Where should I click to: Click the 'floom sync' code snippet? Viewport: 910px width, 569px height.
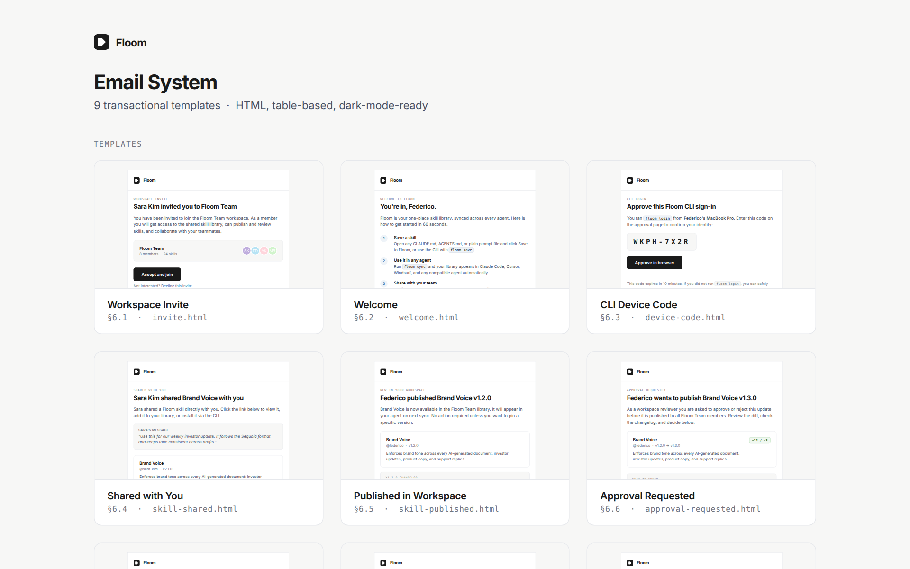[415, 266]
